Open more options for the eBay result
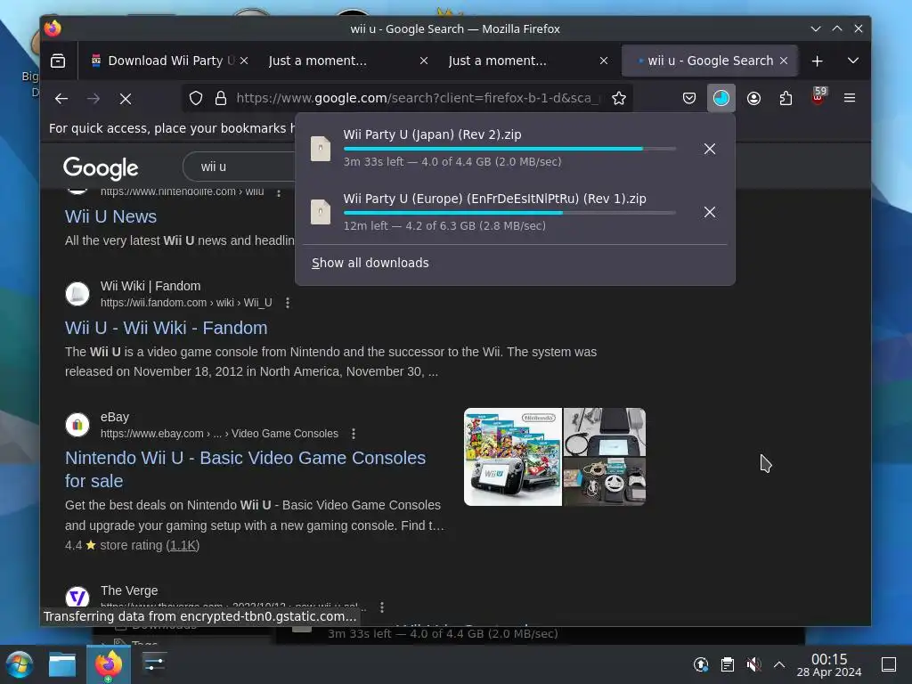912x684 pixels. 354,434
